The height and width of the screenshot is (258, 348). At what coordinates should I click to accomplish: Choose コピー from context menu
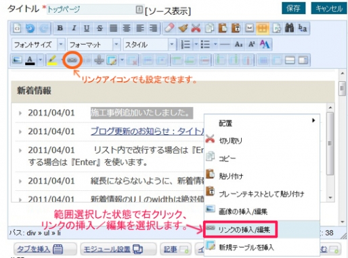[x=262, y=158]
